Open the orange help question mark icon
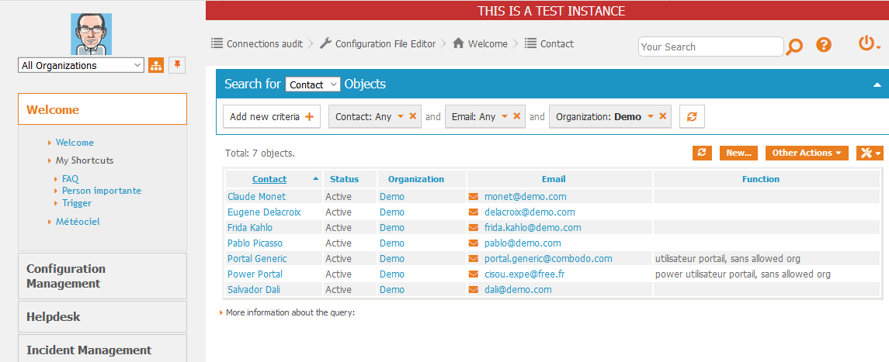 824,45
